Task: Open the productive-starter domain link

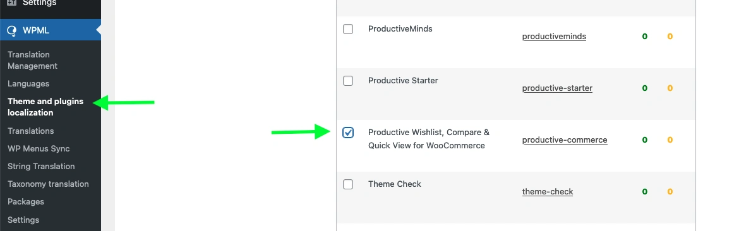Action: point(557,88)
